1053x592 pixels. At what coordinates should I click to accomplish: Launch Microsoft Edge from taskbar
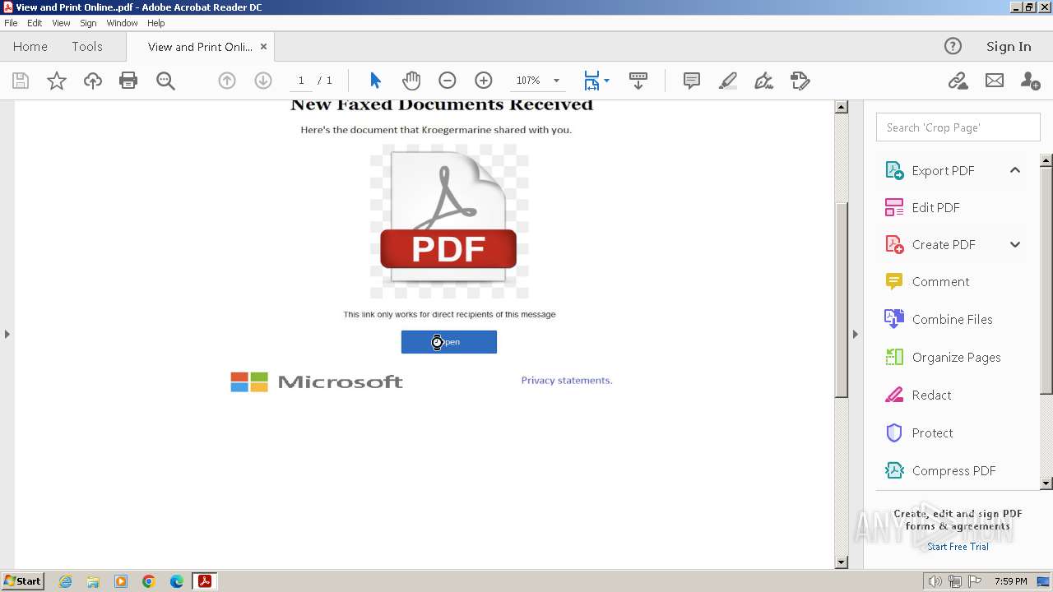click(x=177, y=581)
